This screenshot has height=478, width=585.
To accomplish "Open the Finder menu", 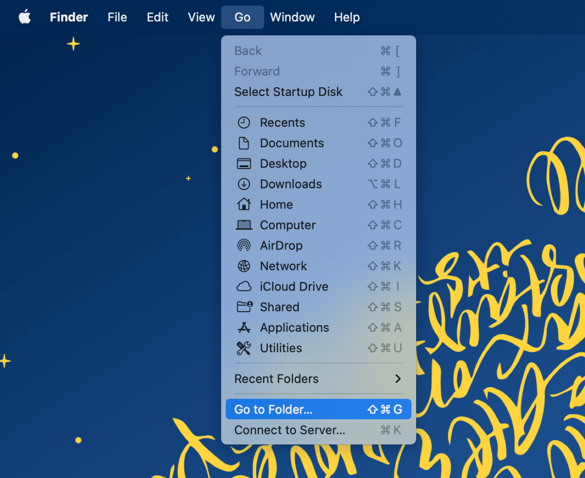I will click(x=69, y=17).
